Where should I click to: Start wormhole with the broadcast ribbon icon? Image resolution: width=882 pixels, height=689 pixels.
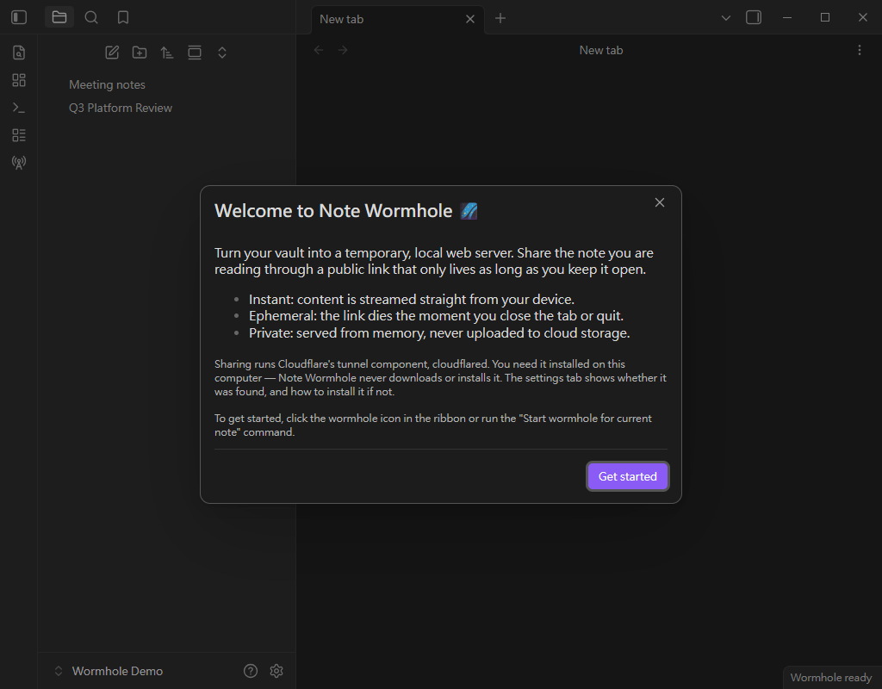[x=19, y=163]
